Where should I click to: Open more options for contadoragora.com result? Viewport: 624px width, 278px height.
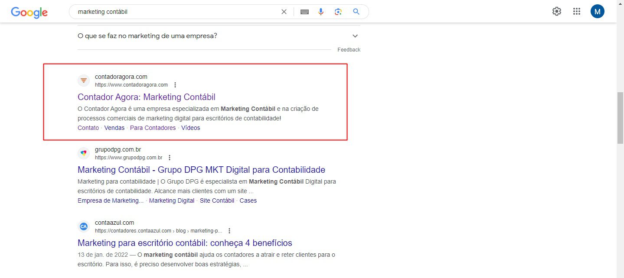(175, 85)
